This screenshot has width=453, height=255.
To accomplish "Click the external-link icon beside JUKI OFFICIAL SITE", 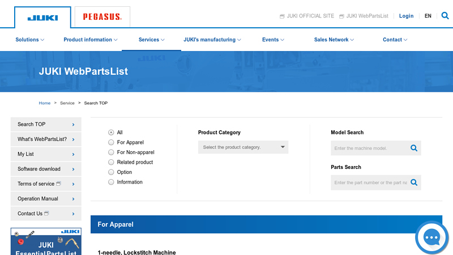I will click(x=282, y=16).
